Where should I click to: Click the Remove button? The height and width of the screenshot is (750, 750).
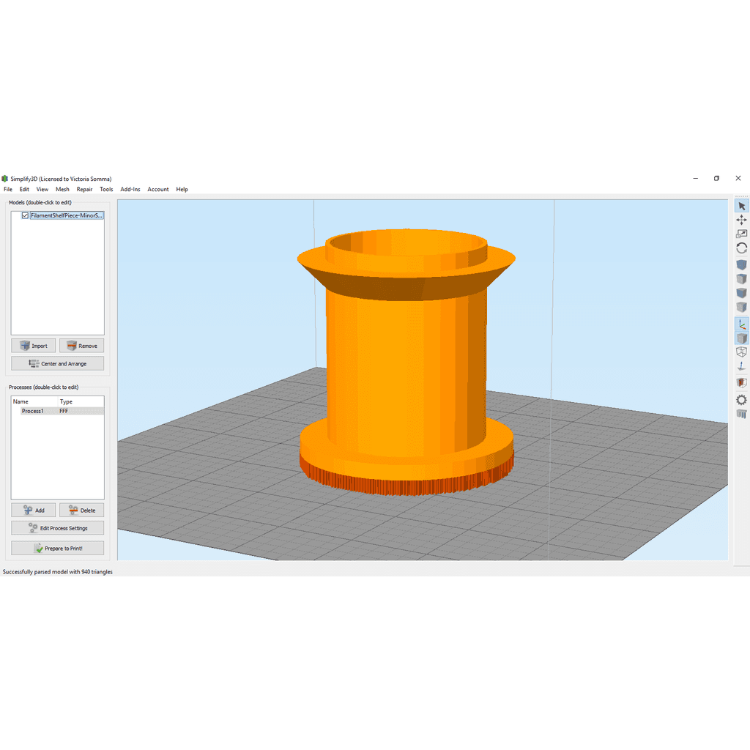click(82, 346)
